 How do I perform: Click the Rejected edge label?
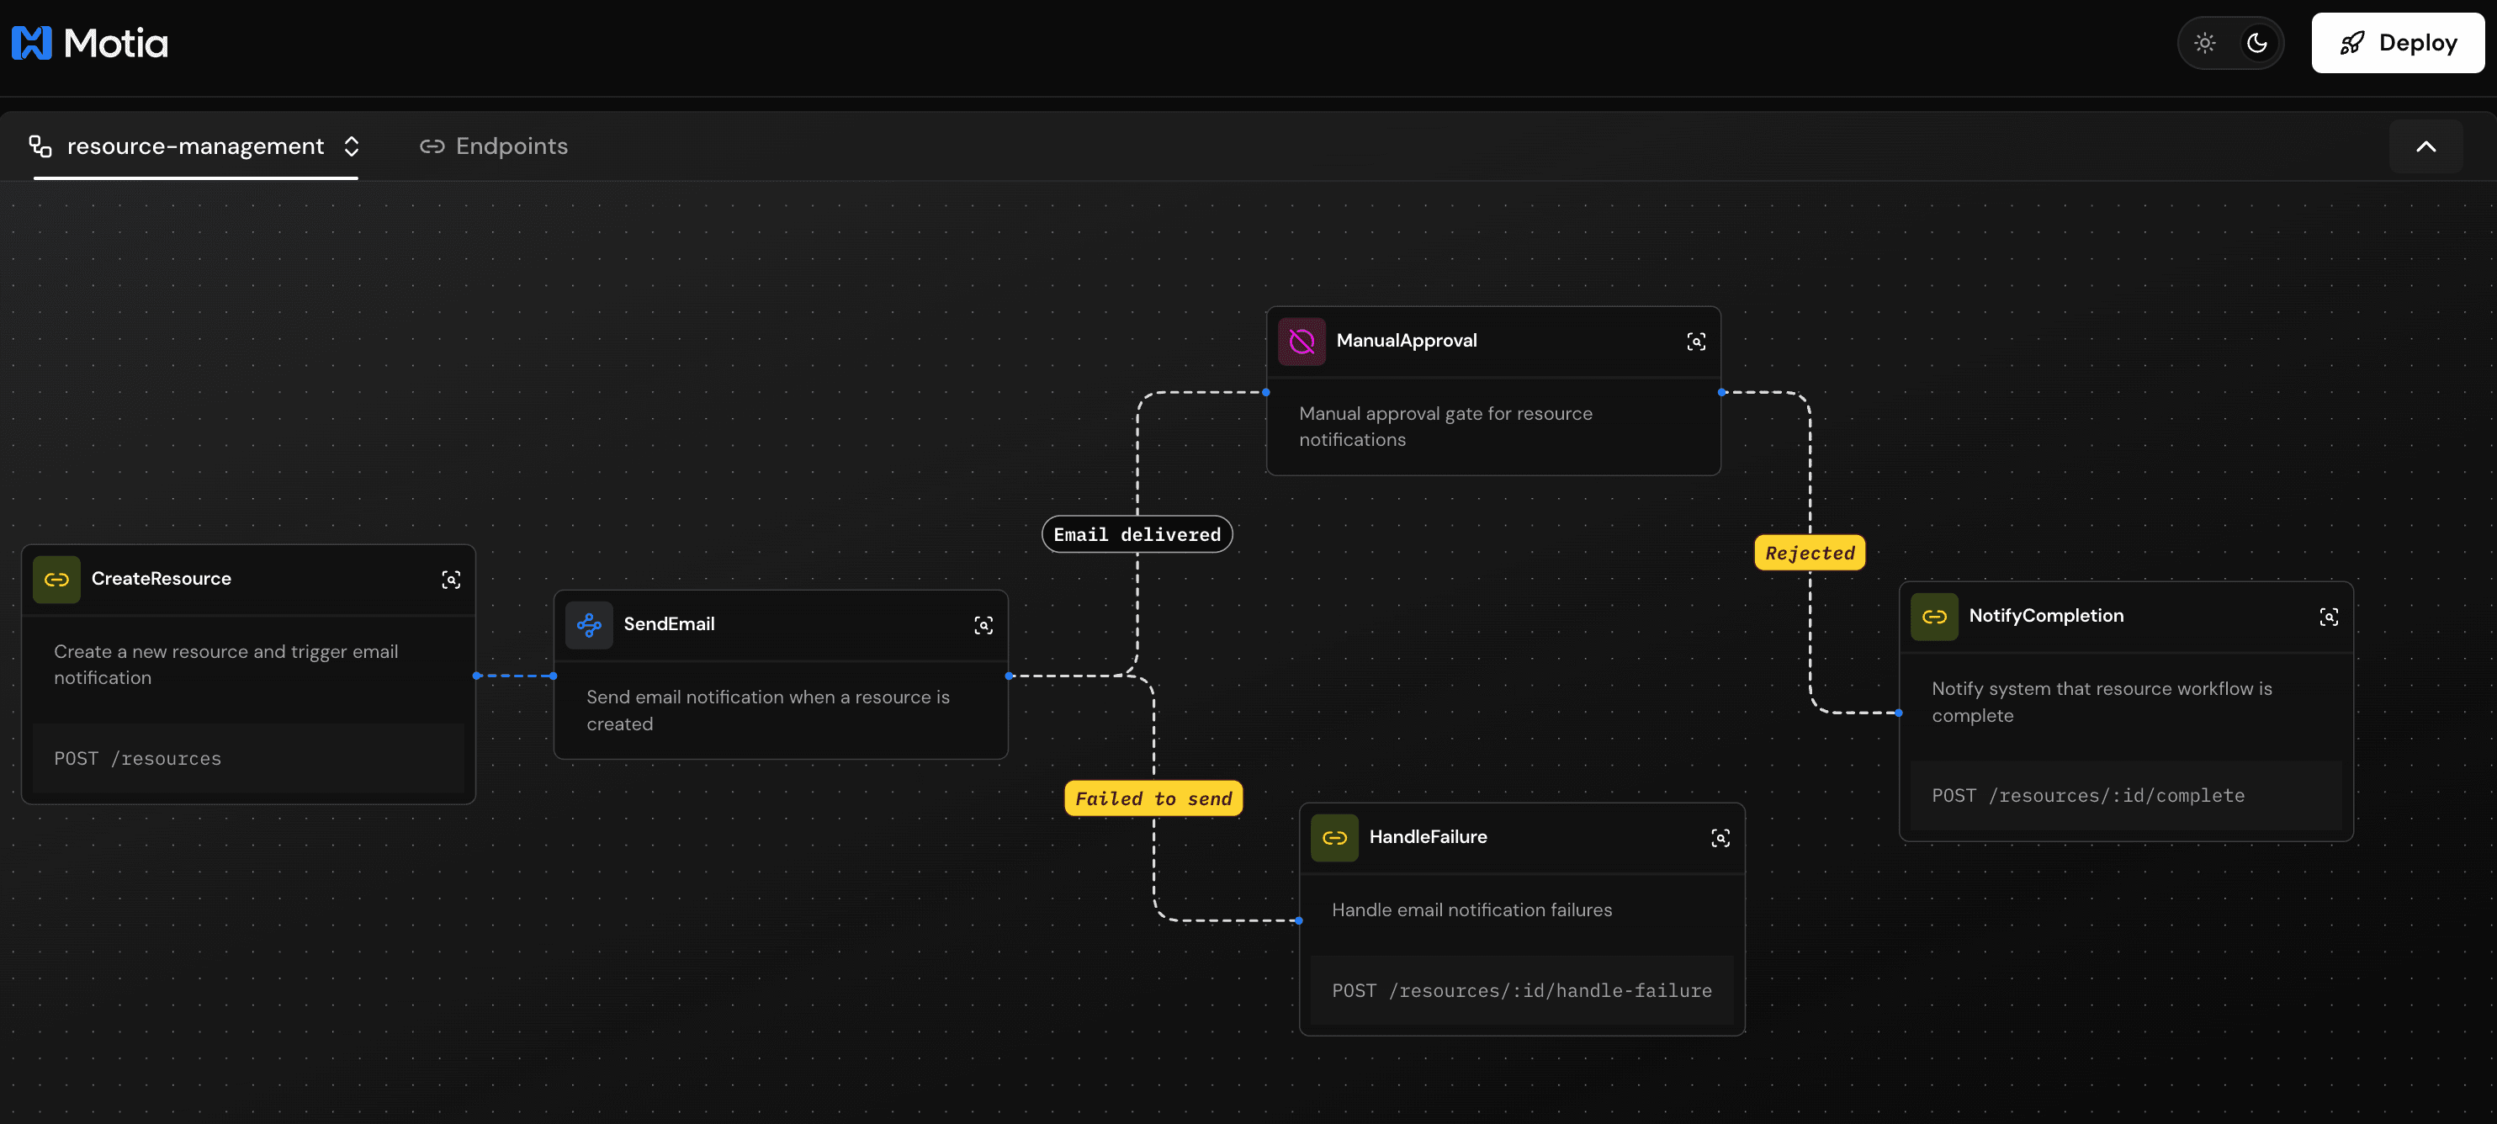(1809, 552)
